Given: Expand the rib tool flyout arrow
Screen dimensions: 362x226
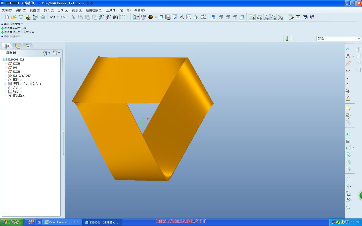Looking at the screenshot, I should pyautogui.click(x=353, y=148).
